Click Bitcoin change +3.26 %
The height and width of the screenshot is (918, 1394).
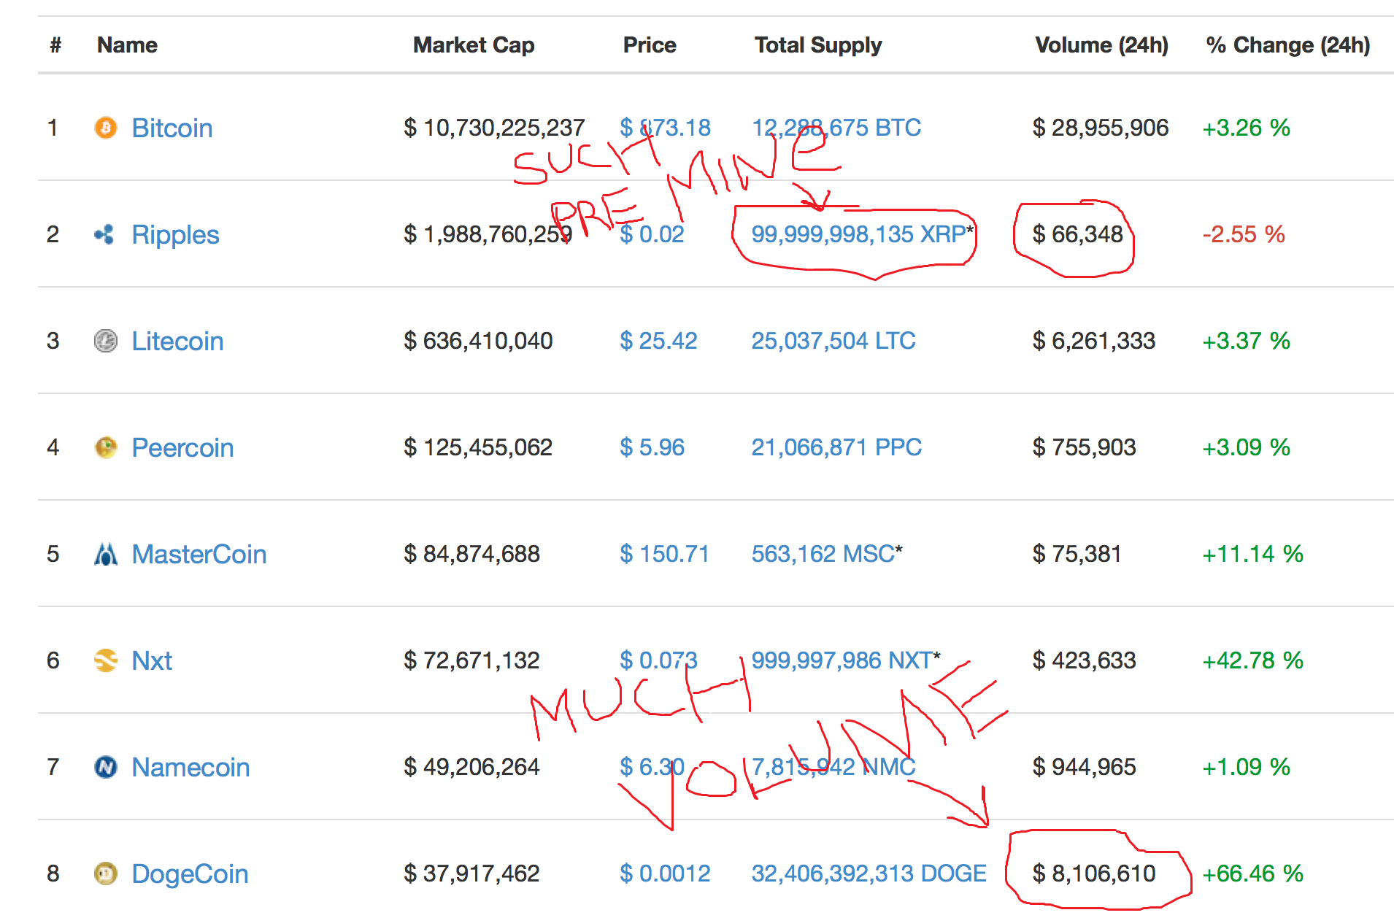[x=1247, y=128]
